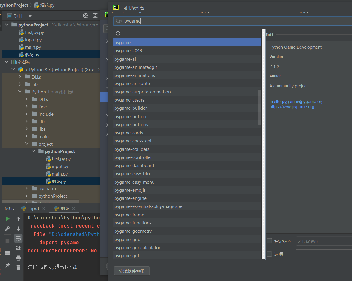Click the pin tab icon in run panel

(x=8, y=265)
